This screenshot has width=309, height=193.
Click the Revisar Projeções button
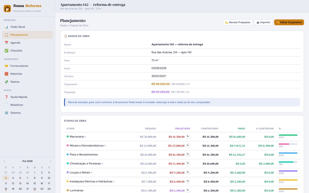[238, 22]
